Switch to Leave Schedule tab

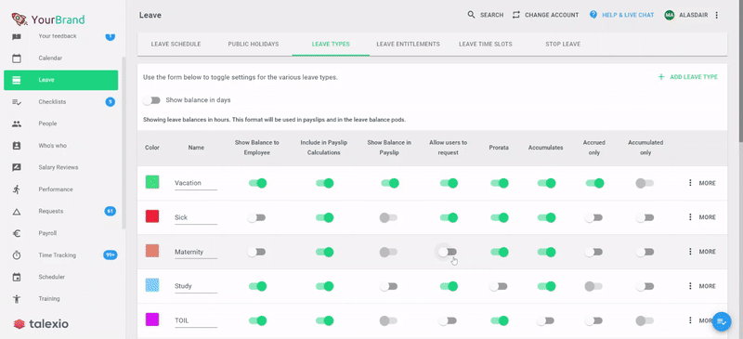pyautogui.click(x=176, y=44)
